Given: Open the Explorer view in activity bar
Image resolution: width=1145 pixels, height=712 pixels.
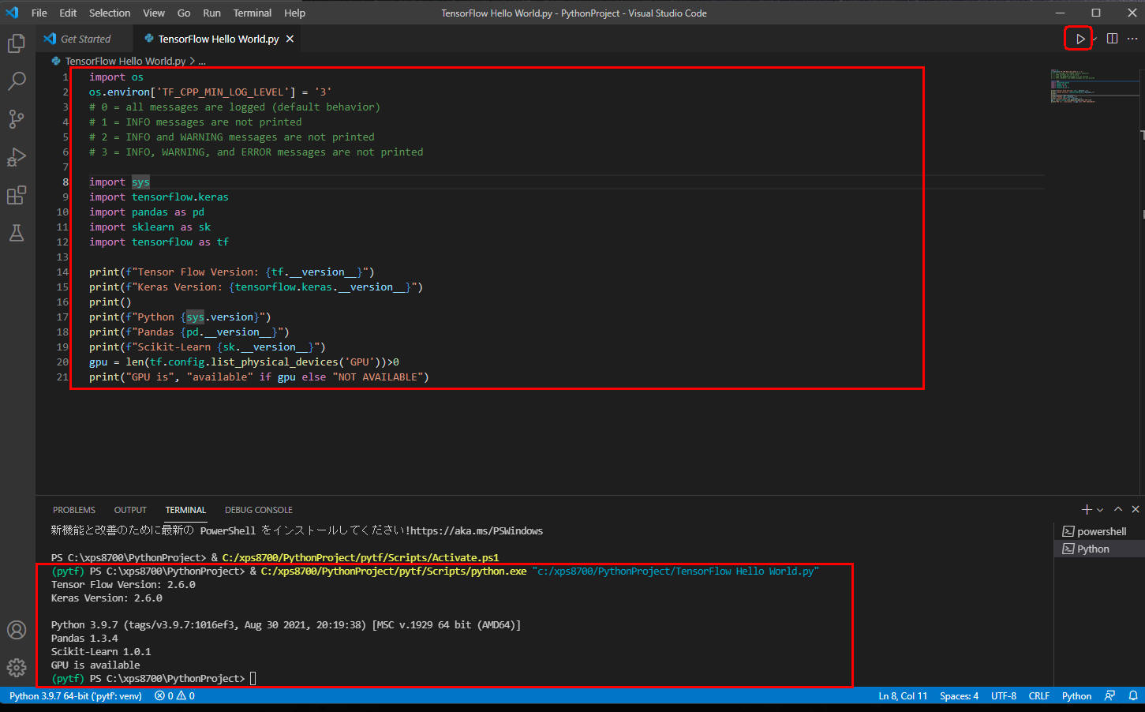Looking at the screenshot, I should (17, 43).
